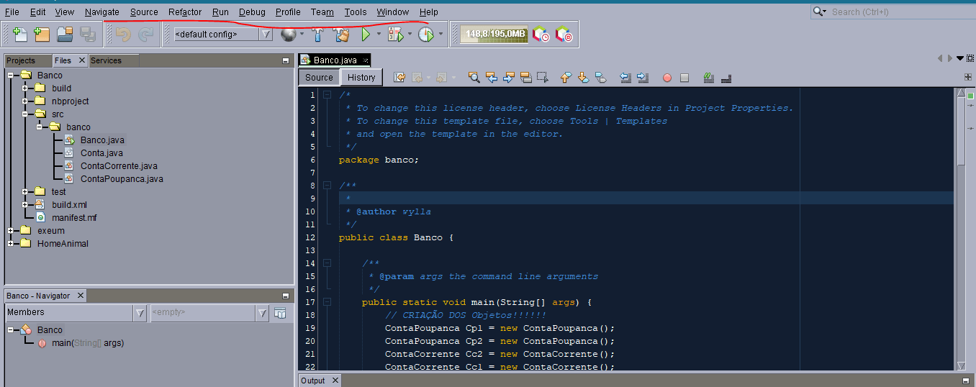Image resolution: width=976 pixels, height=387 pixels.
Task: Click the Comment editor toolbar icon
Action: point(709,77)
